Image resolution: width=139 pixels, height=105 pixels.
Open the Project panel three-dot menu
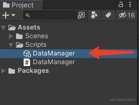[x=130, y=4]
